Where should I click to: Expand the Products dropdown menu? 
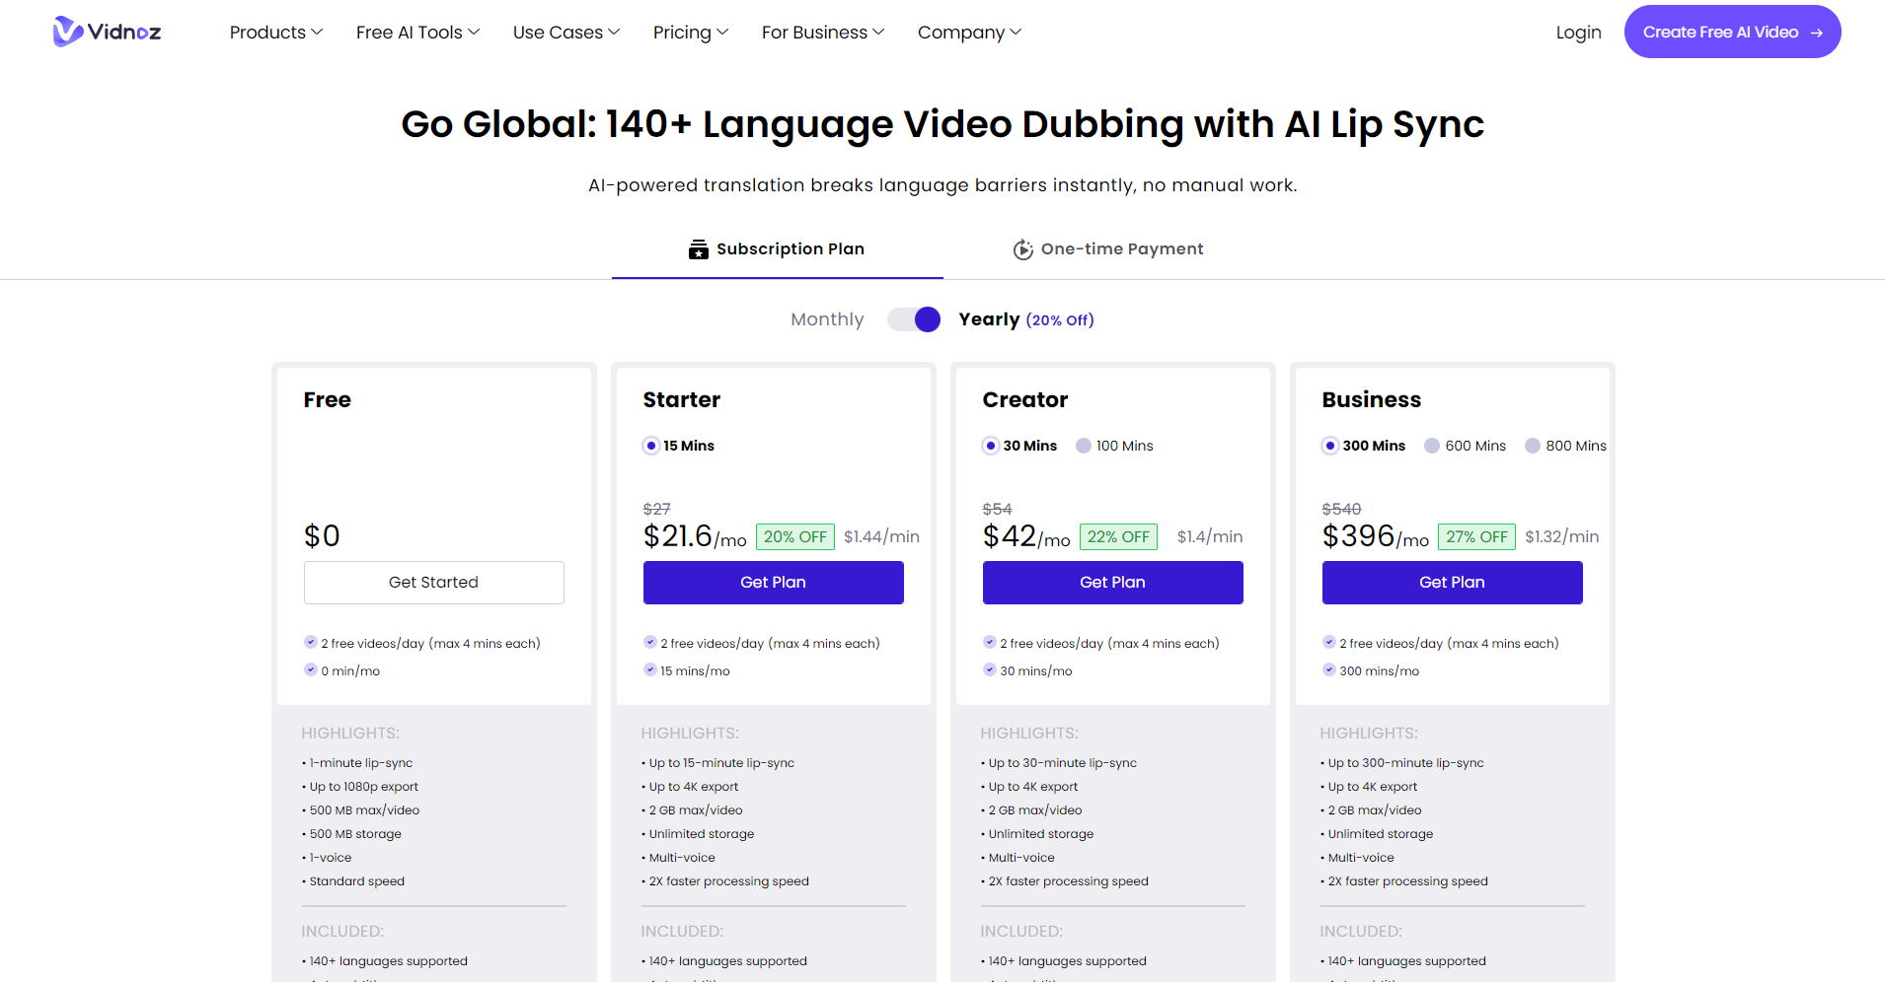click(x=276, y=33)
